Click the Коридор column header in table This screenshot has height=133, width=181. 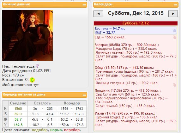click(x=72, y=103)
